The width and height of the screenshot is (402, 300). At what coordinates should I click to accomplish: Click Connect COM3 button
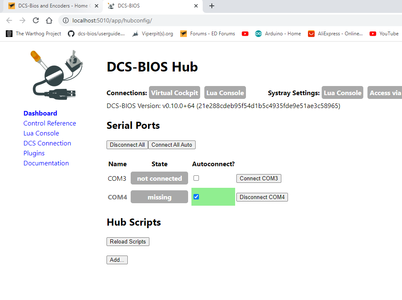click(259, 178)
